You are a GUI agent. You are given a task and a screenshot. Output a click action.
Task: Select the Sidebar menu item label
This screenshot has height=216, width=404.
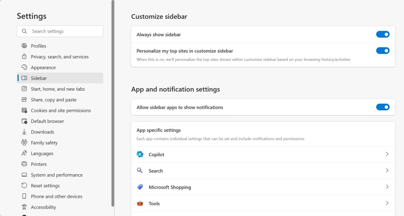click(39, 79)
